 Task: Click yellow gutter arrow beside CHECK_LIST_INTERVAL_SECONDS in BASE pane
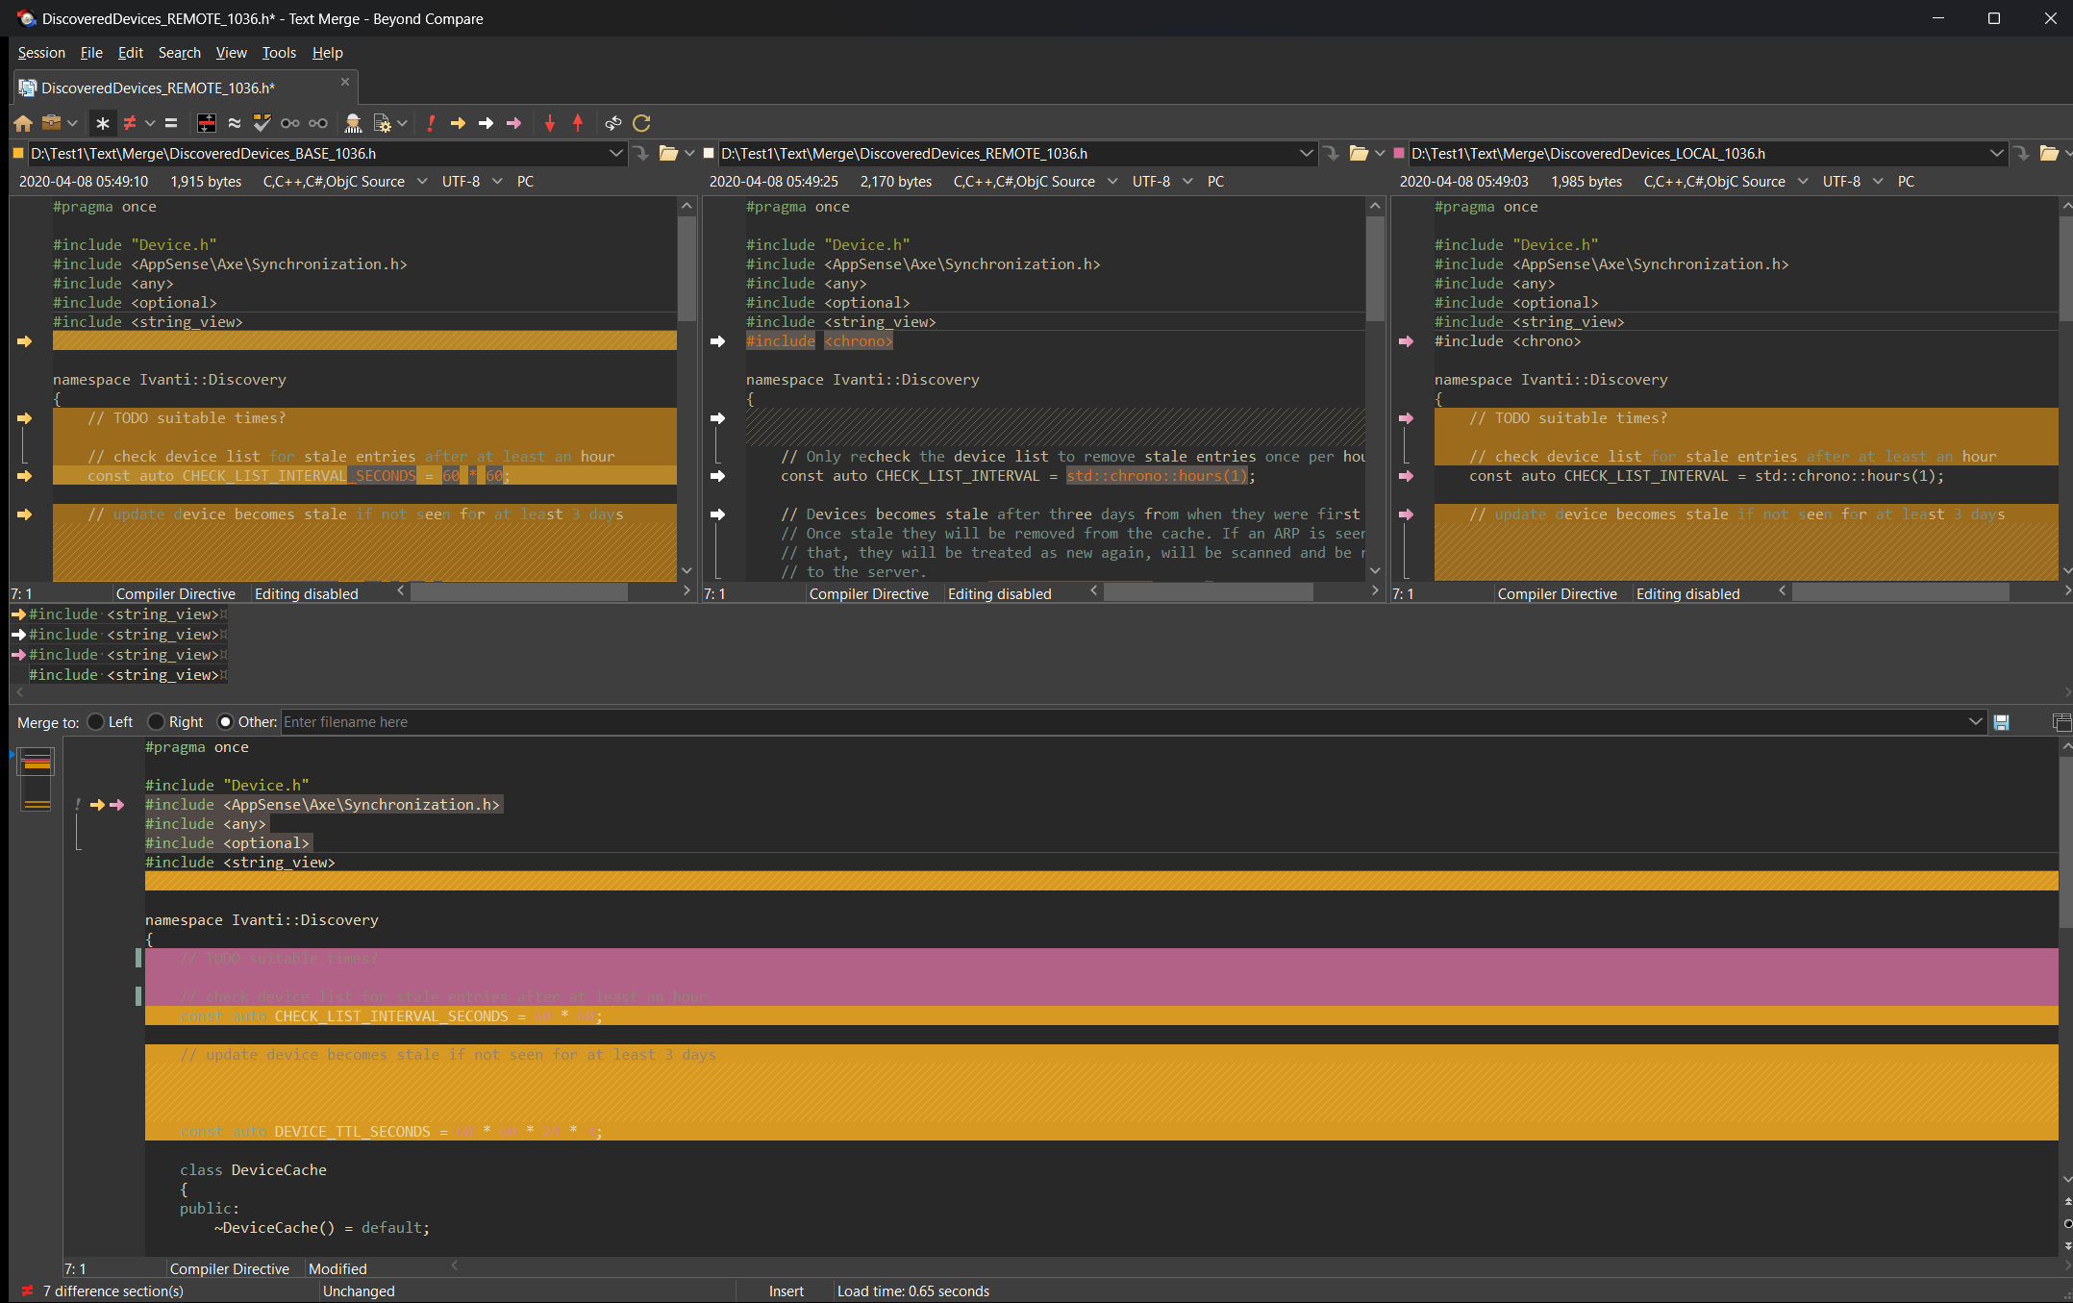coord(25,476)
